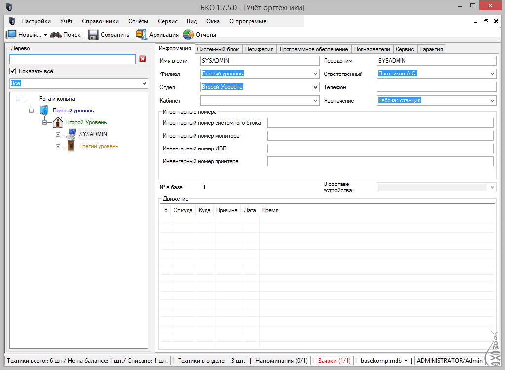Open the О программе menu
Viewport: 505px width, 370px height.
pyautogui.click(x=248, y=21)
